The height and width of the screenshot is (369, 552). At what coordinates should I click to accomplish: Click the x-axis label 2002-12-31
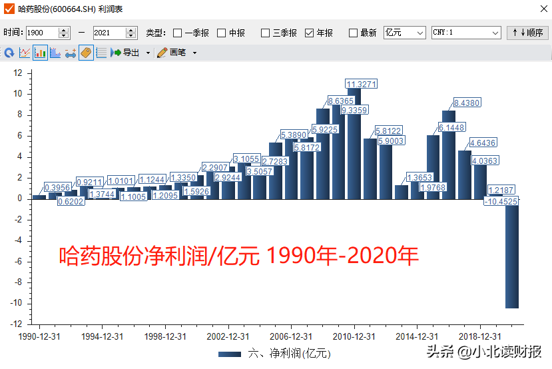tap(228, 336)
